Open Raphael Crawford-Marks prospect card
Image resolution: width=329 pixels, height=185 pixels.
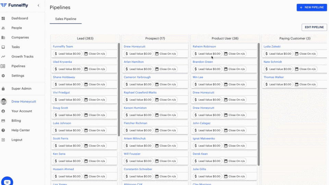pyautogui.click(x=140, y=92)
